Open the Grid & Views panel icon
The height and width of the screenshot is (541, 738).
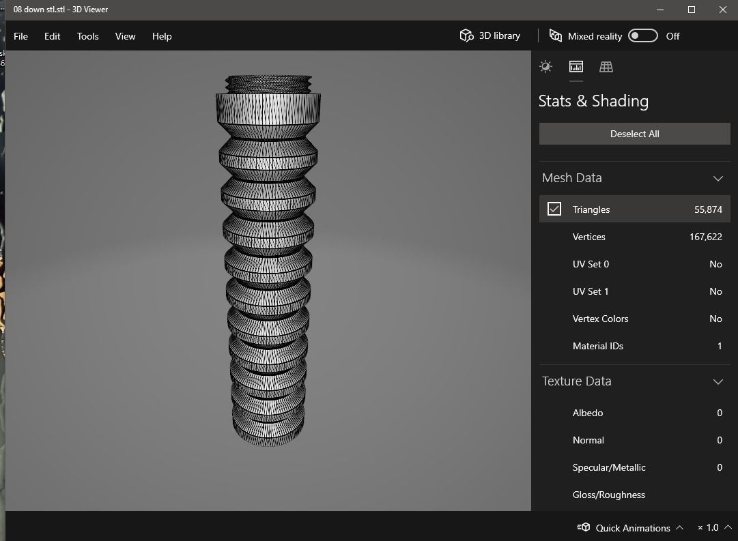(x=606, y=67)
